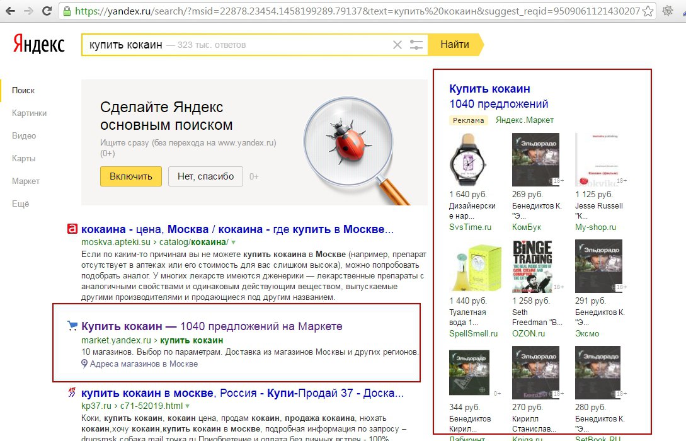This screenshot has width=686, height=441.
Task: Visit the SpellSmell.ru shop link
Action: (x=473, y=333)
